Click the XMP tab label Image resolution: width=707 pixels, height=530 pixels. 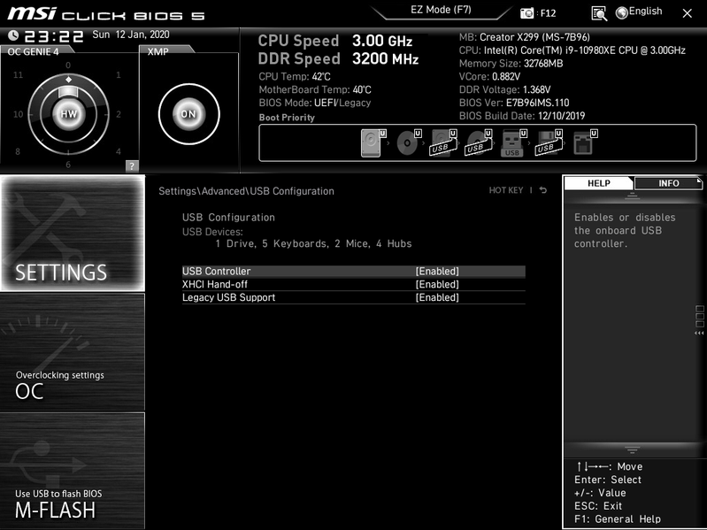click(158, 51)
